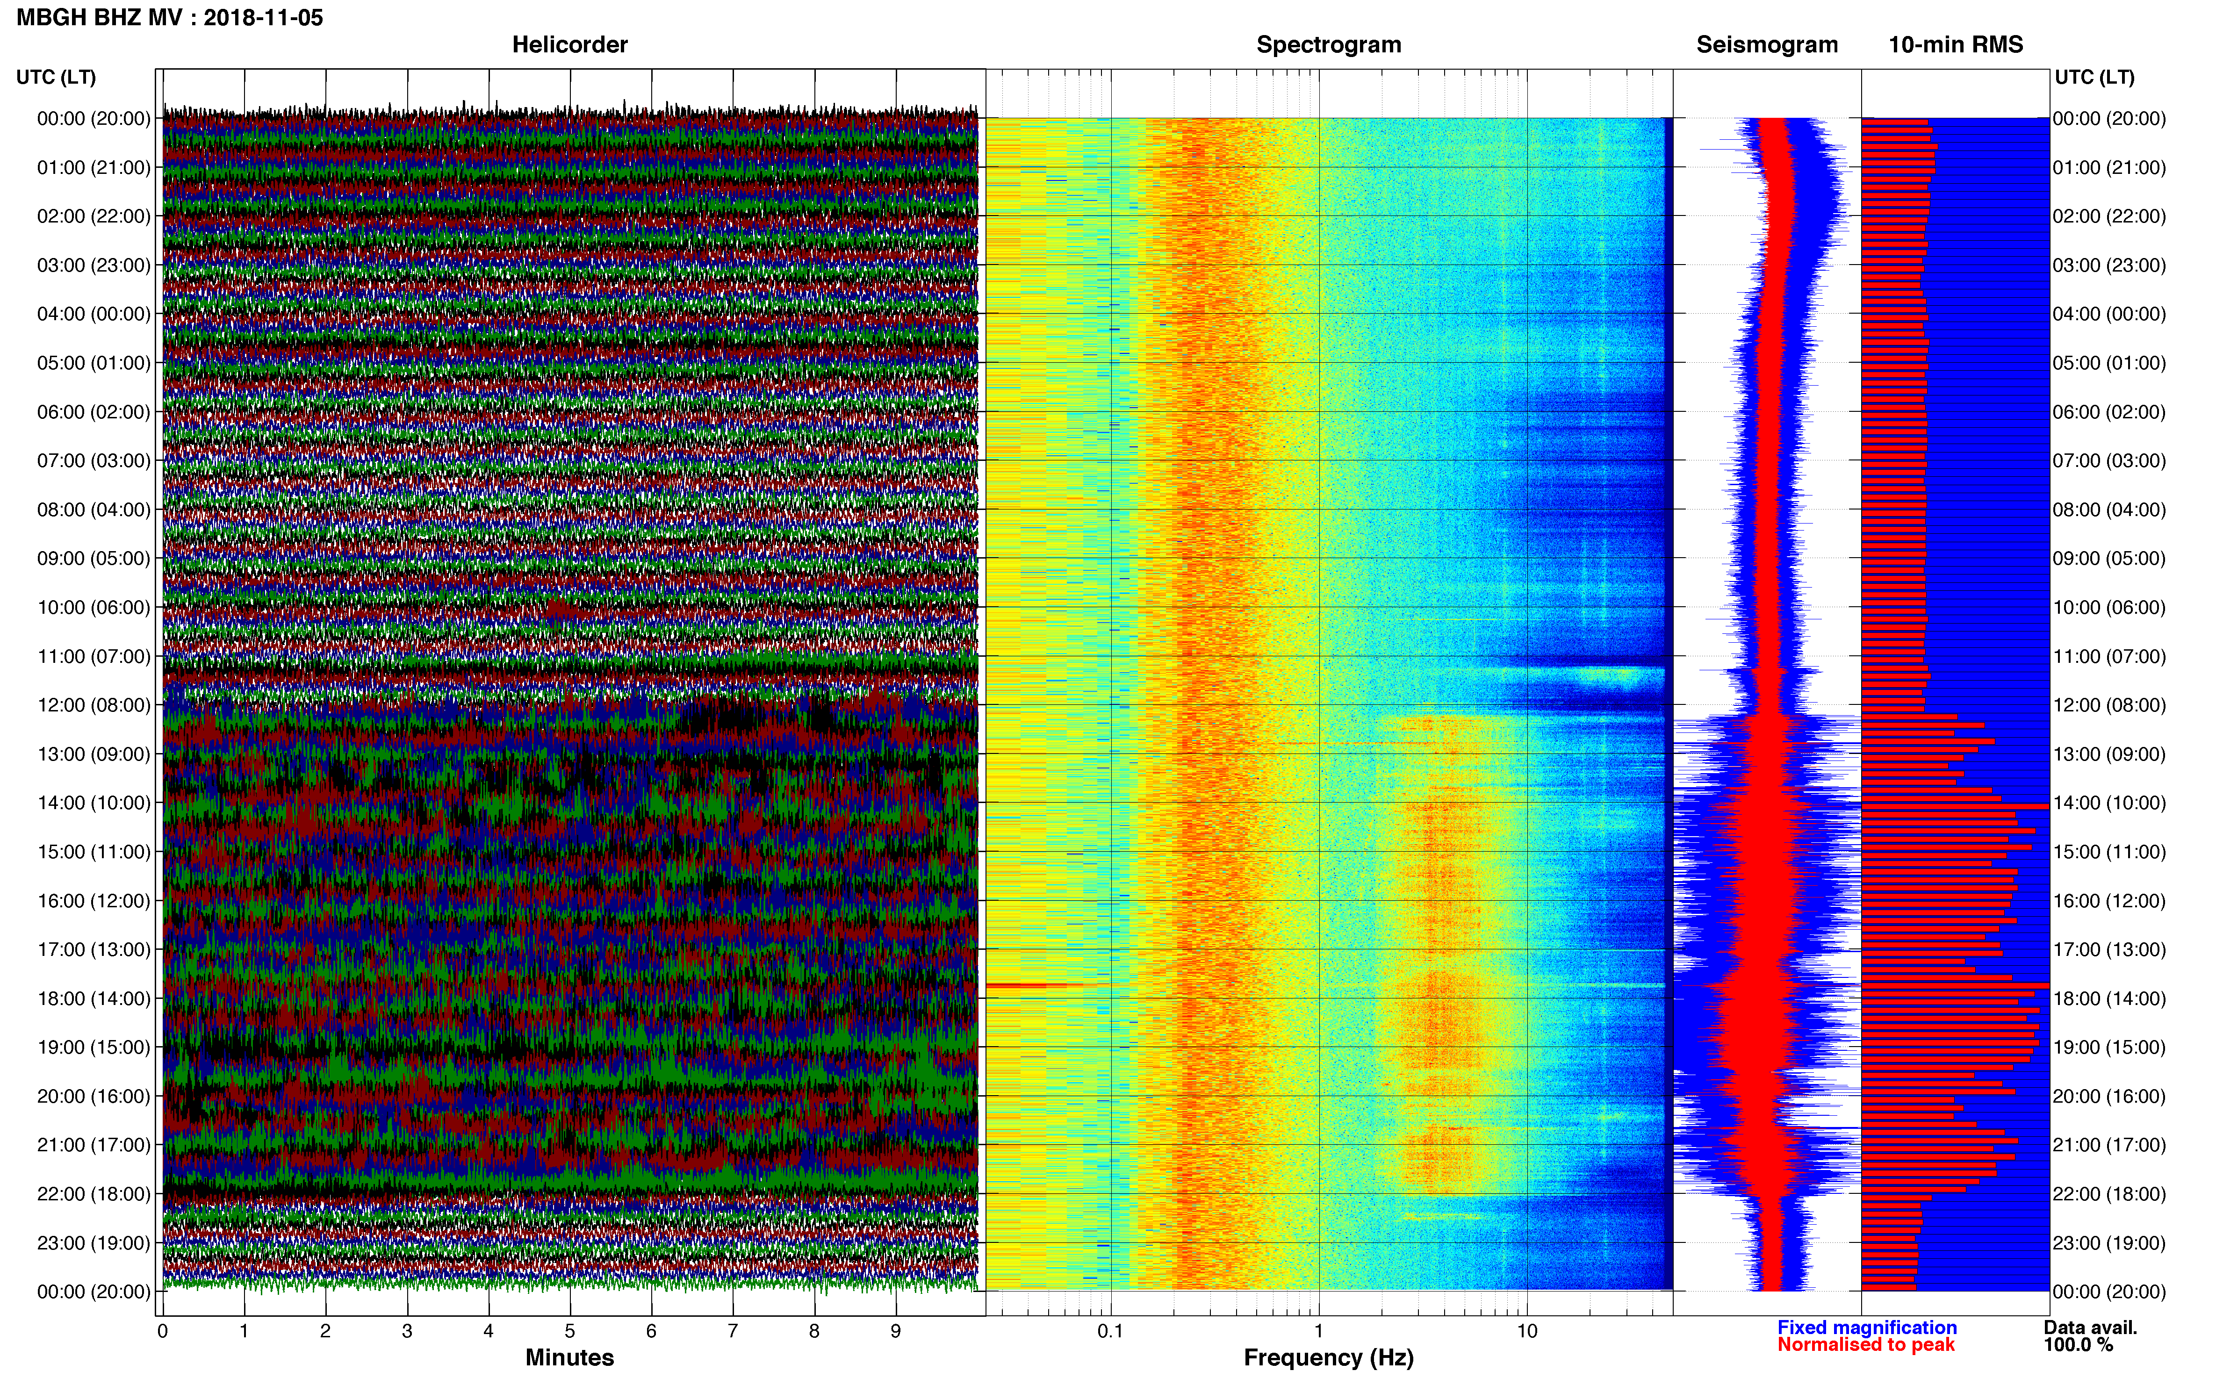2216x1385 pixels.
Task: Click left time label '18:00 (14:00)'
Action: (94, 998)
